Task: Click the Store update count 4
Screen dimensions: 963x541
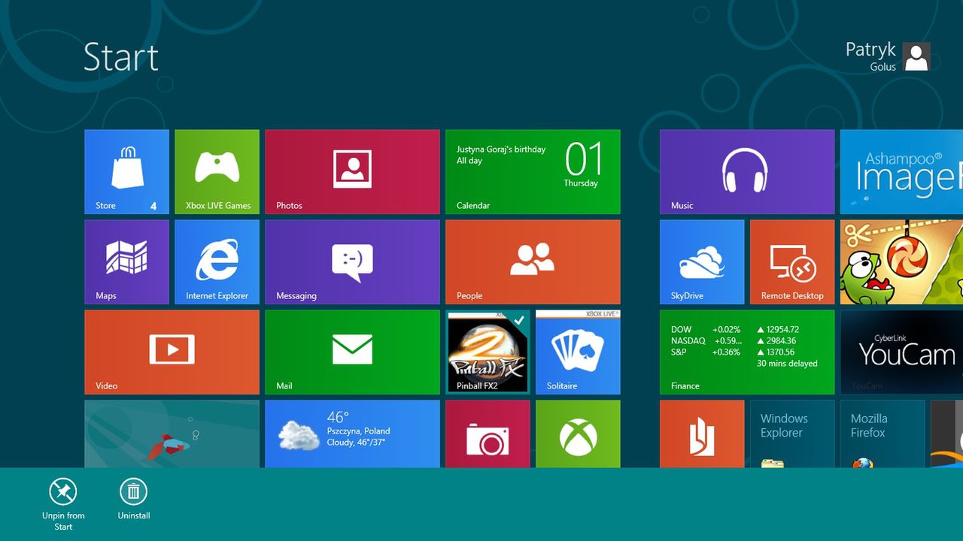Action: (x=153, y=206)
